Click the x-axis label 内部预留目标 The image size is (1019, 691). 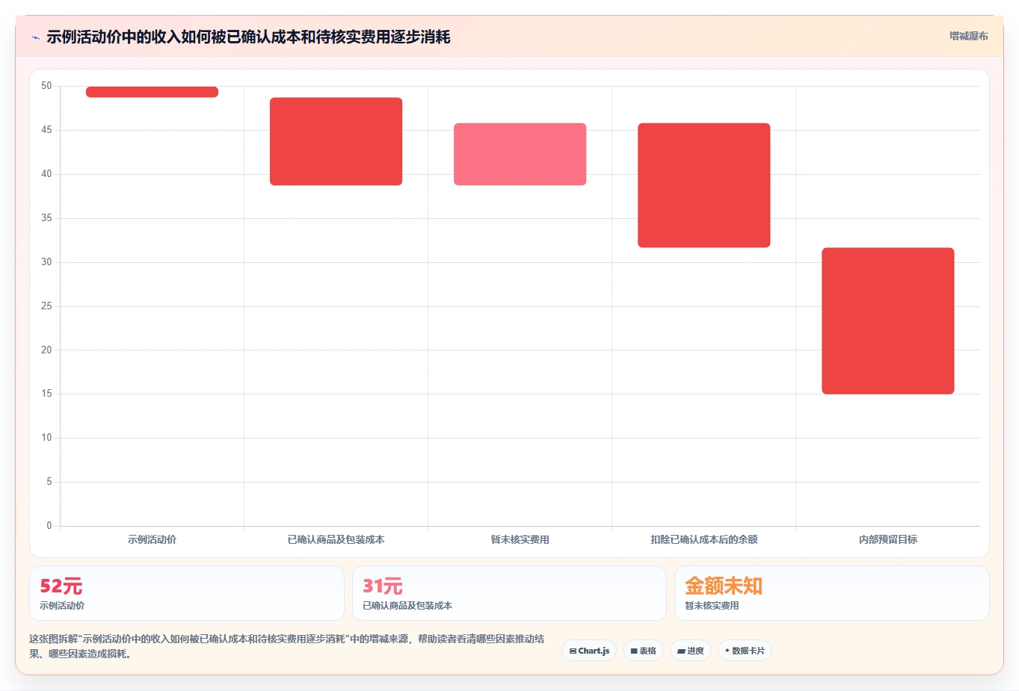pos(887,539)
